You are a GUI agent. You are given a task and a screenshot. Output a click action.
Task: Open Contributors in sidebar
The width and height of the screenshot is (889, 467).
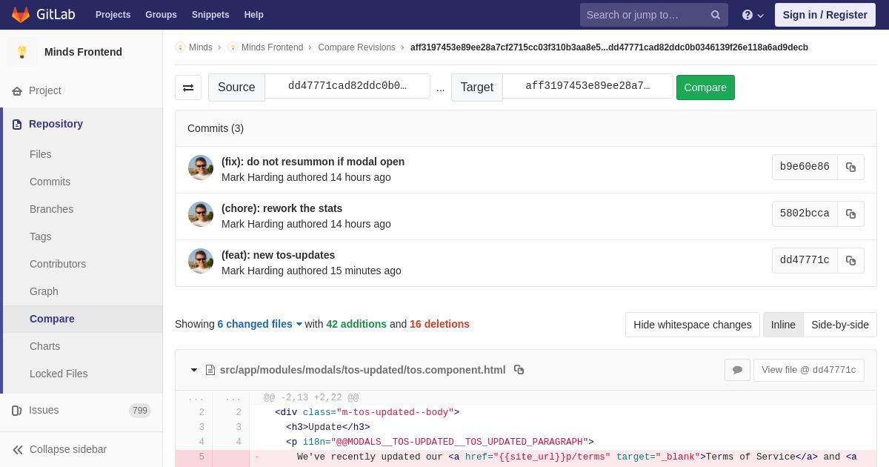[x=58, y=264]
